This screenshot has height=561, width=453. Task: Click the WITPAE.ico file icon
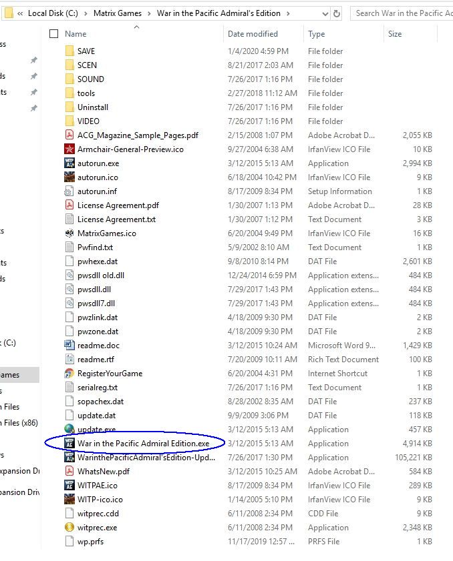pos(69,485)
